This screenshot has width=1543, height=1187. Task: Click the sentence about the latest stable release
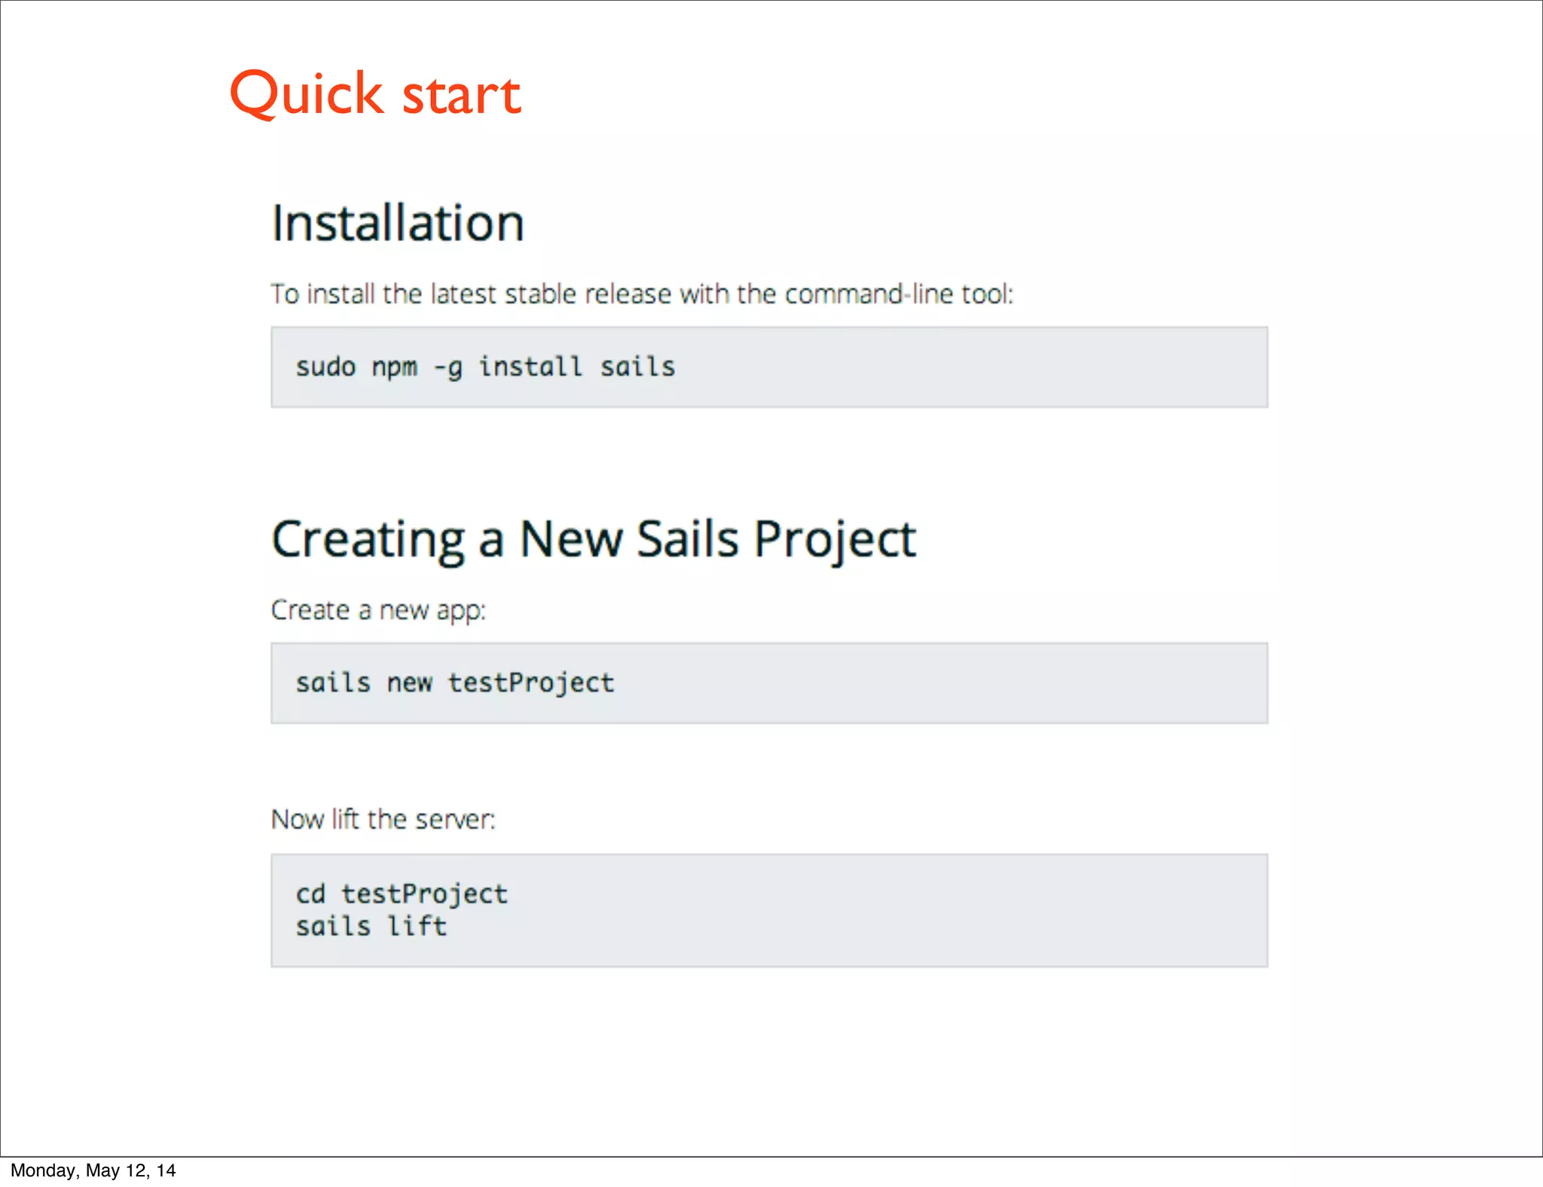point(642,294)
